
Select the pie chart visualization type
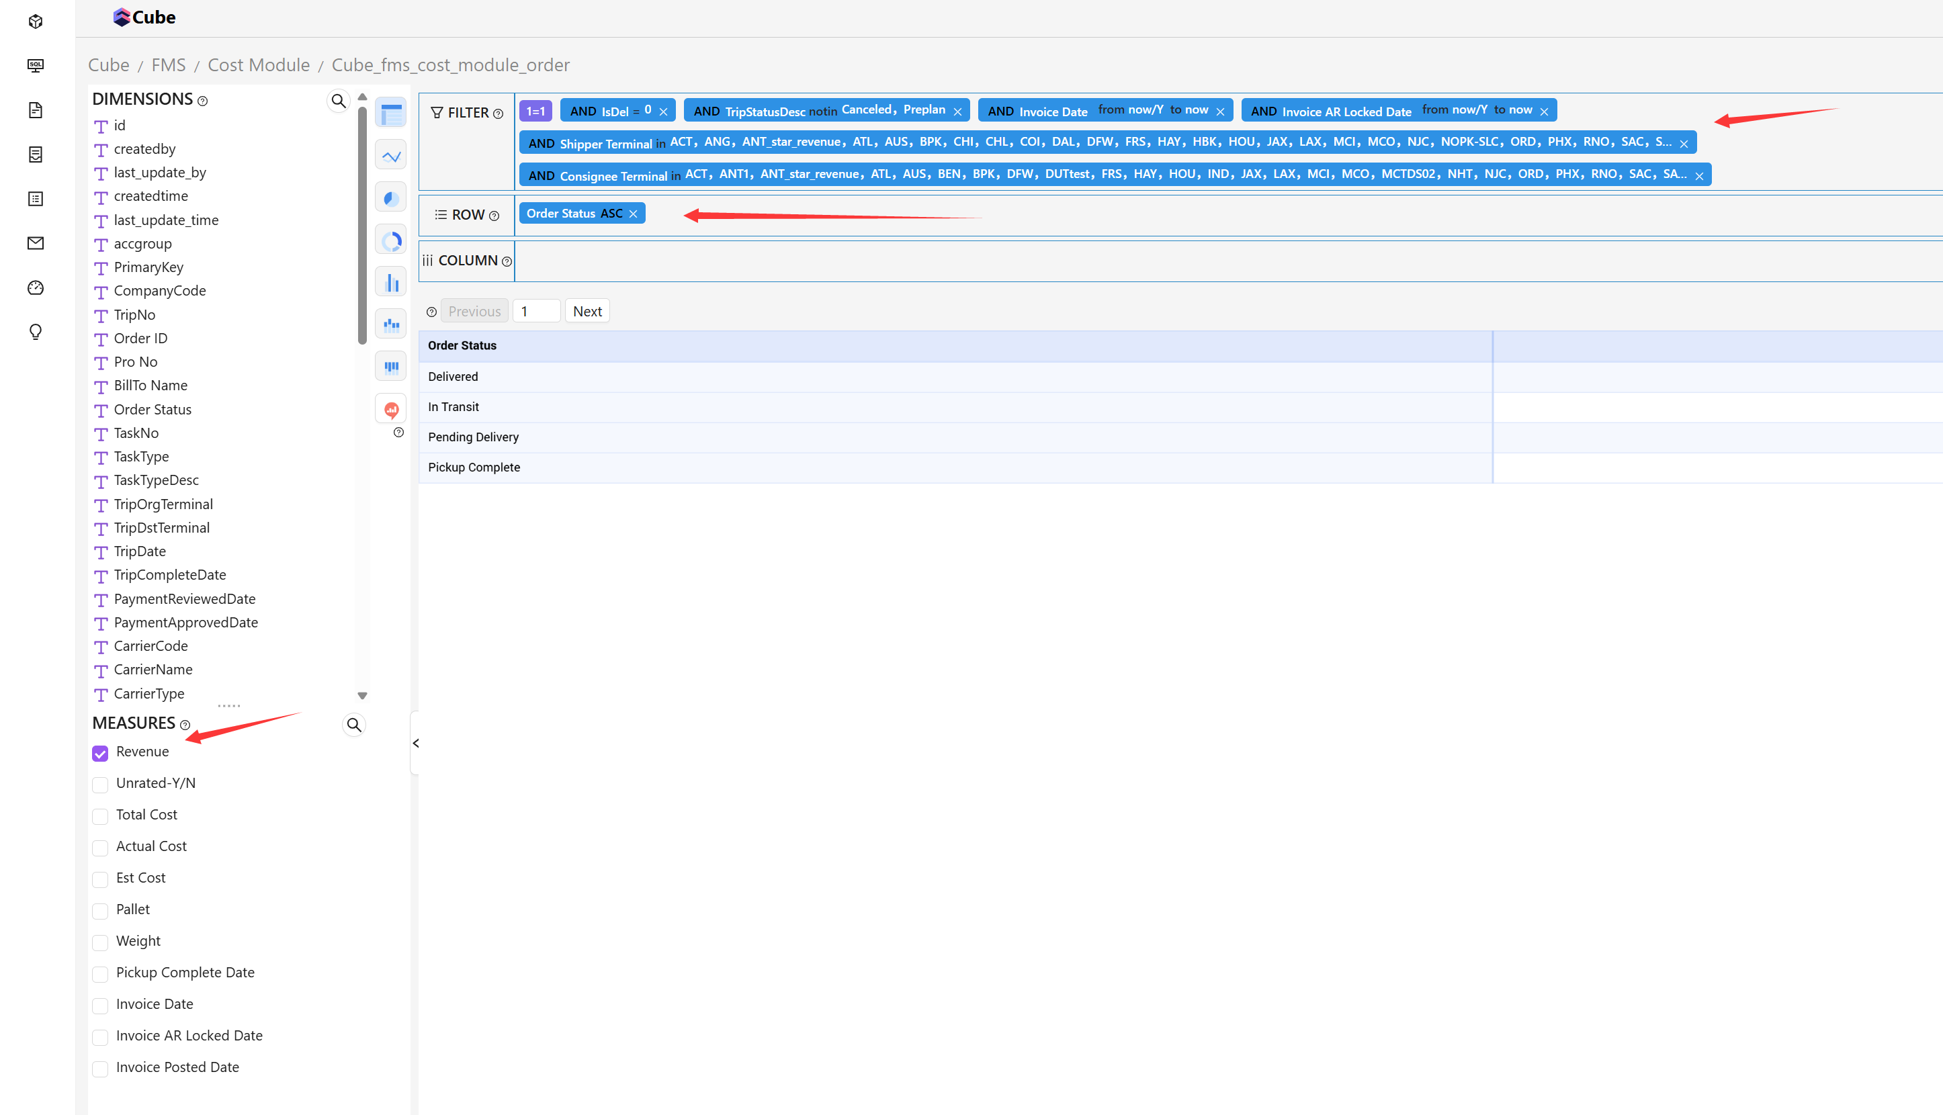tap(390, 197)
